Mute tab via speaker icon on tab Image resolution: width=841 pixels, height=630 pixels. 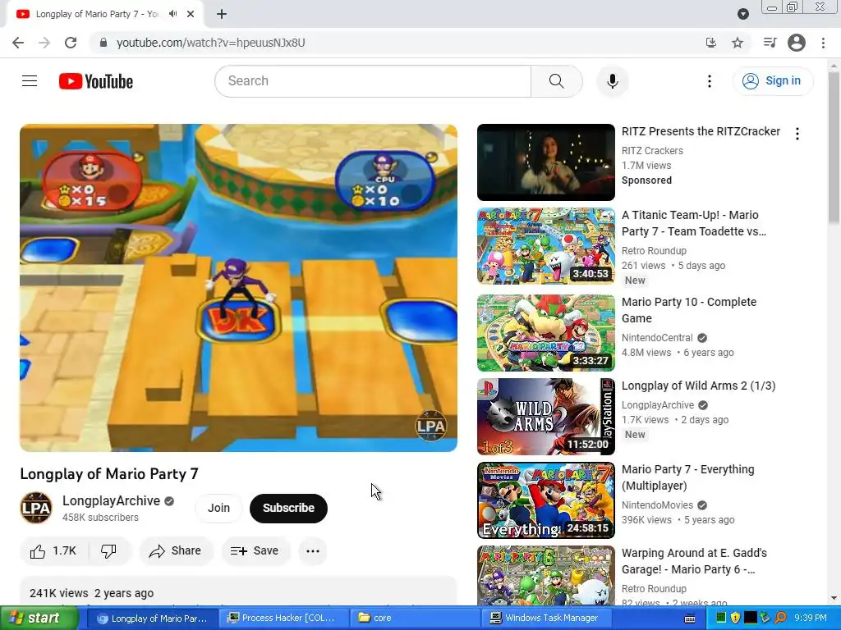[172, 14]
